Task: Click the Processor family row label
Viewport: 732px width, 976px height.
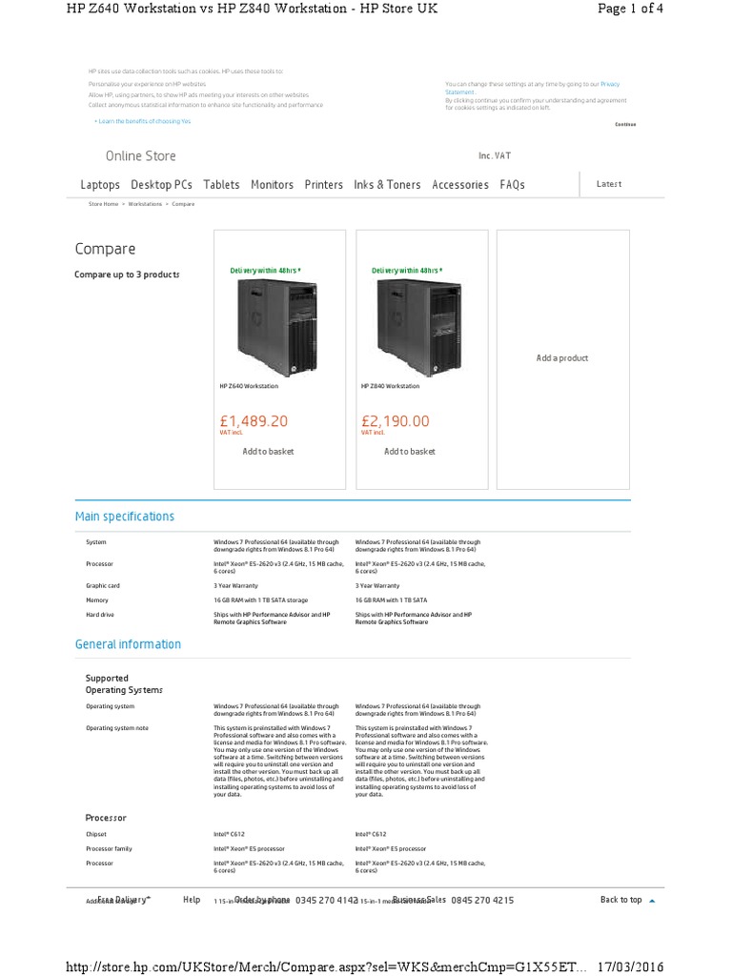Action: pyautogui.click(x=109, y=849)
